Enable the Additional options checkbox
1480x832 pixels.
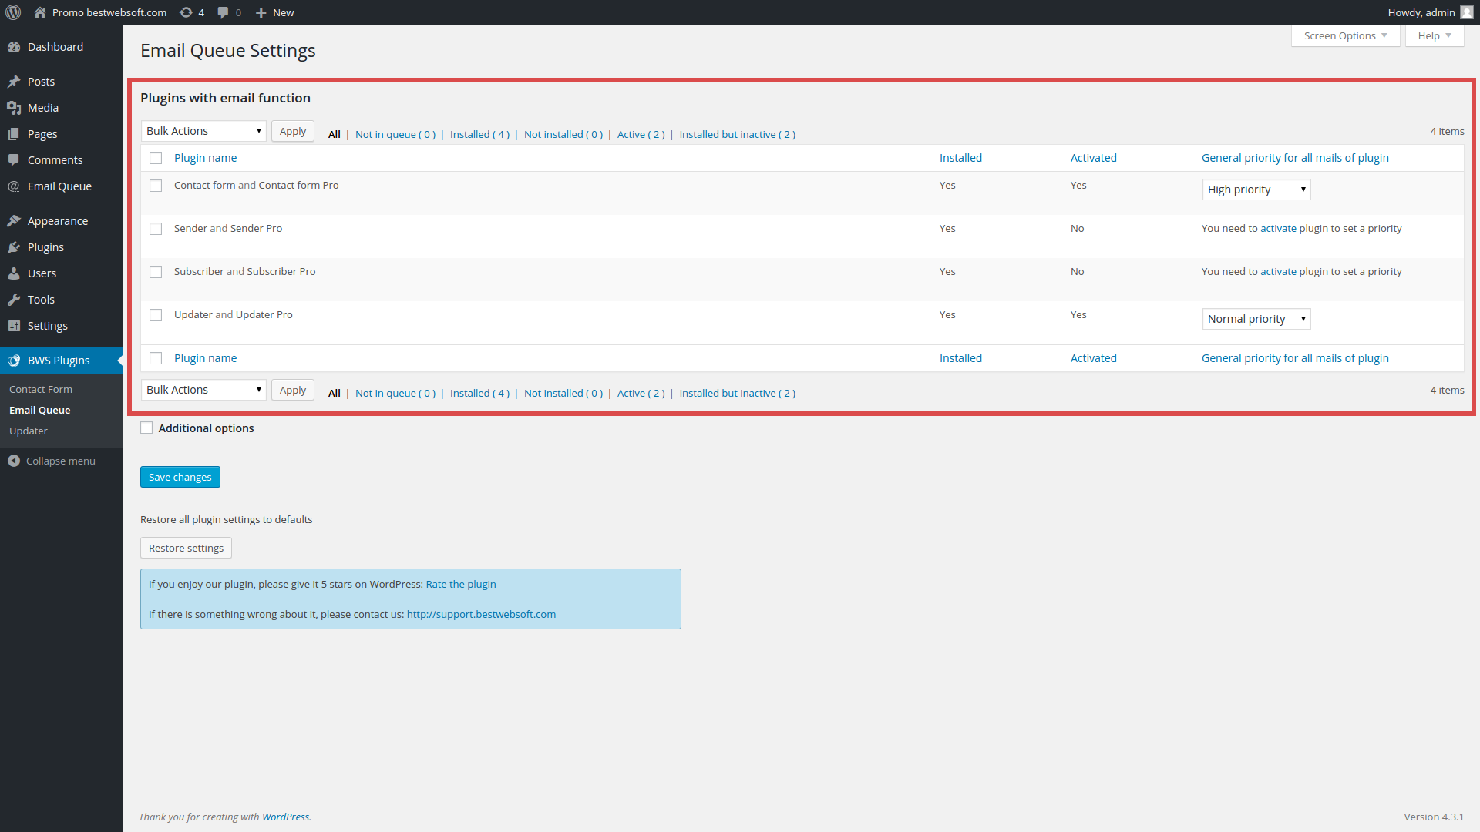pos(146,428)
